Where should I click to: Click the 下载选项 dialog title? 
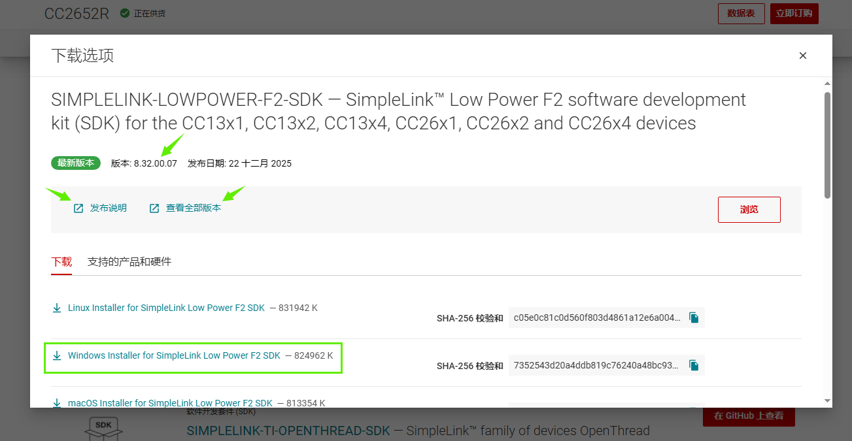coord(82,56)
